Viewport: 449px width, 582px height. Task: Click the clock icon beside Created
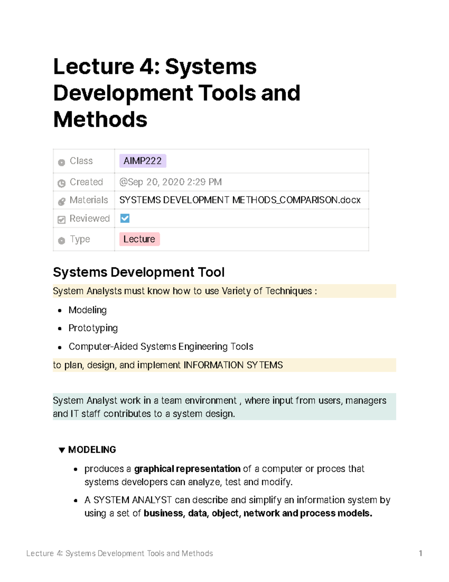click(x=61, y=182)
